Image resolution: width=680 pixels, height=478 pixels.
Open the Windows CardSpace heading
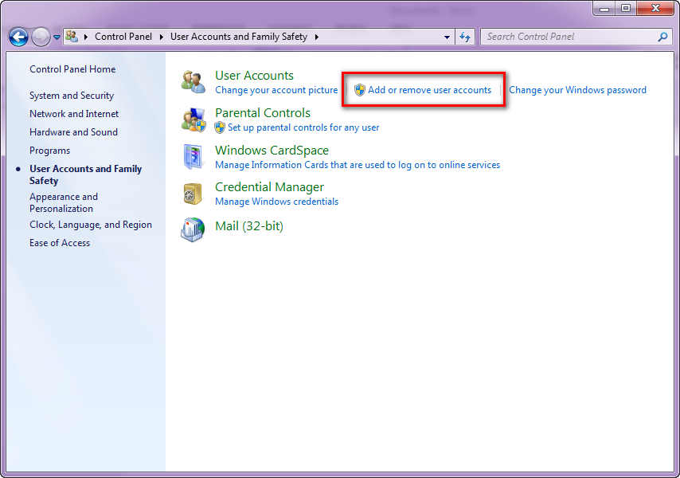[x=272, y=150]
